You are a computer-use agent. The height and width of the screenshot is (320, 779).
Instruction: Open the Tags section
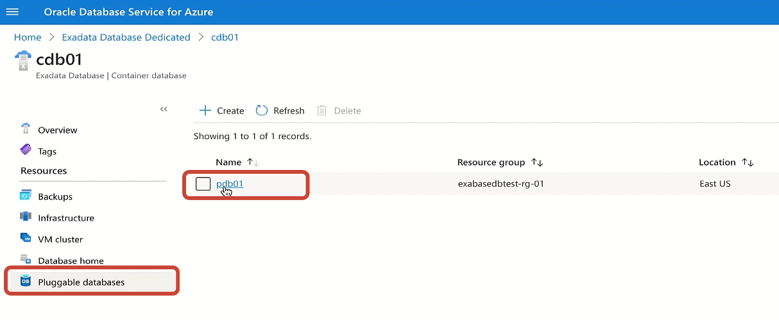coord(47,152)
